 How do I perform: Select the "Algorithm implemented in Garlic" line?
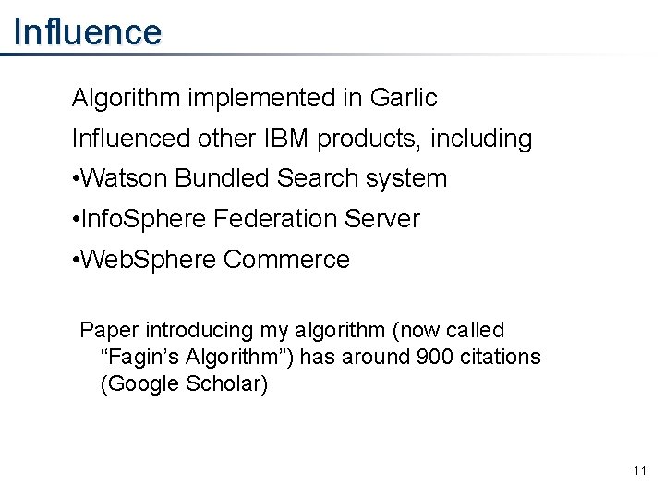click(254, 97)
